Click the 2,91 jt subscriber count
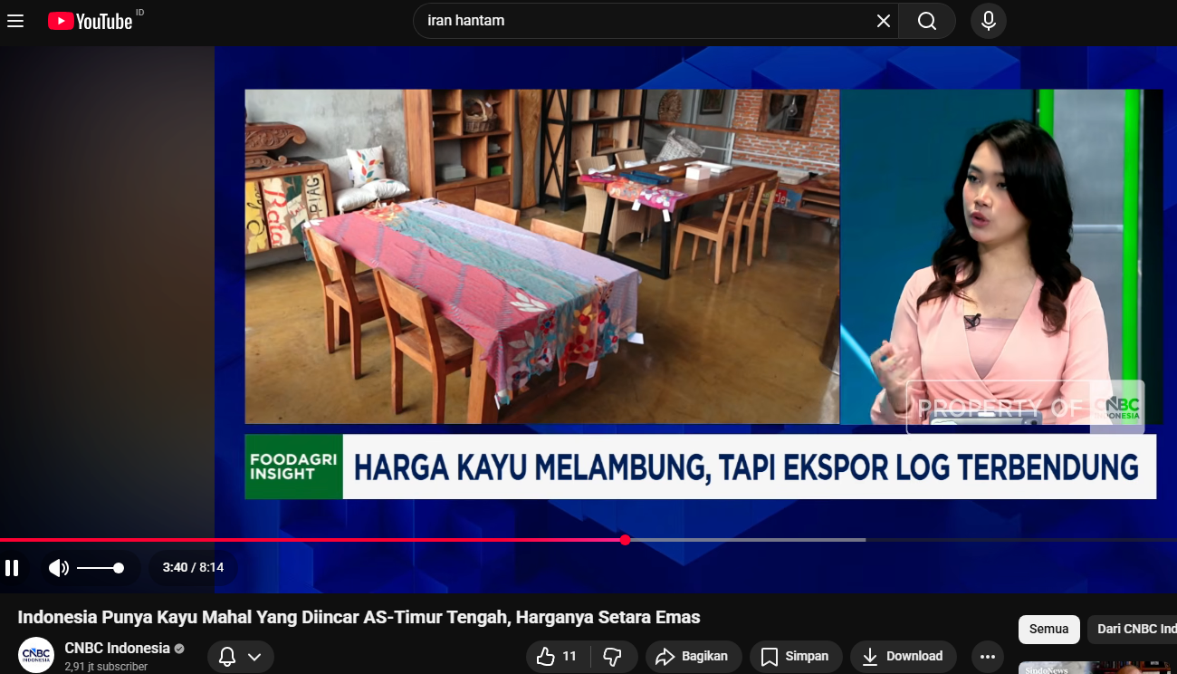1177x674 pixels. [x=106, y=667]
